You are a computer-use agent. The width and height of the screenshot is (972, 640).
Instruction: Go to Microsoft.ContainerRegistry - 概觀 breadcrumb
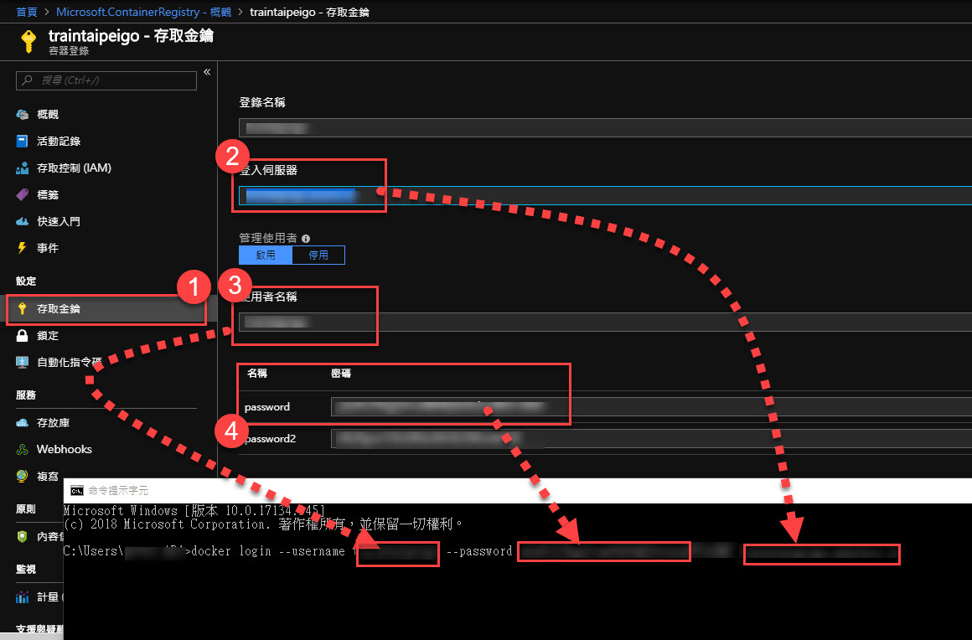144,12
